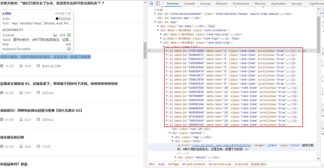Activate the inspect element picker icon
The height and width of the screenshot is (168, 324).
point(152,3)
